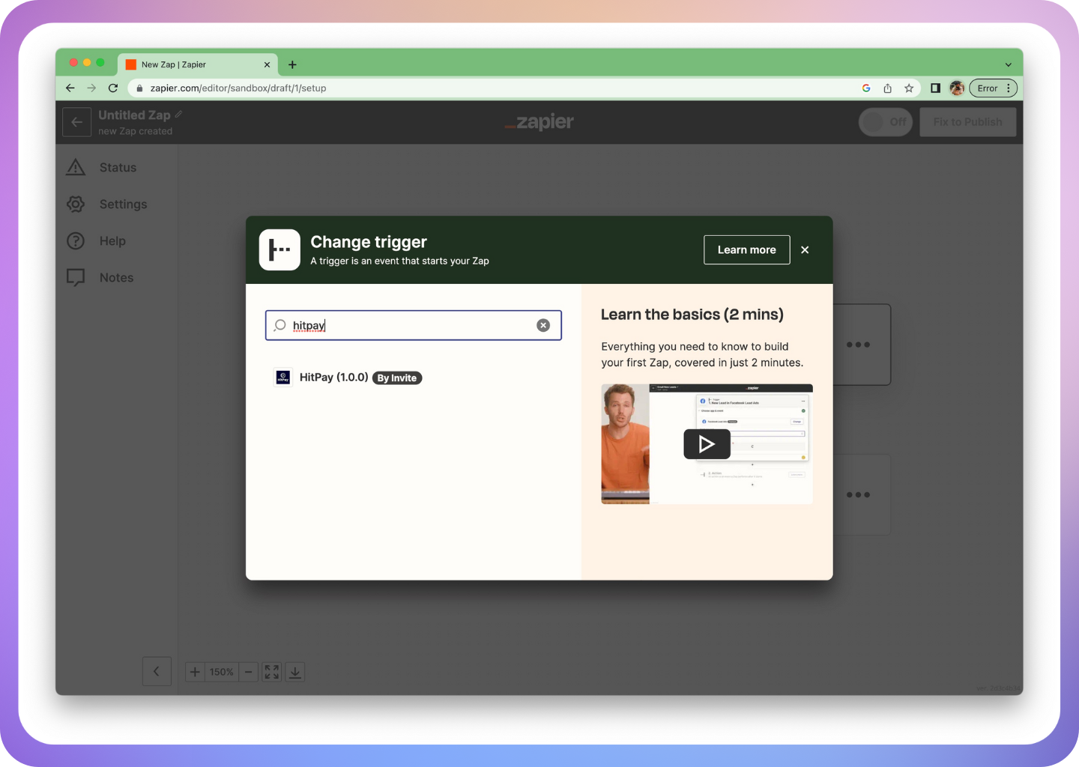Open the second step's three-dot menu
Viewport: 1079px width, 767px height.
(x=859, y=495)
